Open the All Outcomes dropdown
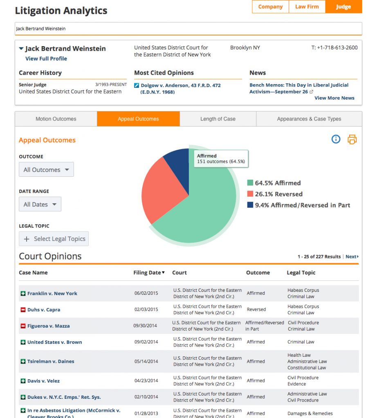The width and height of the screenshot is (377, 418). (46, 169)
